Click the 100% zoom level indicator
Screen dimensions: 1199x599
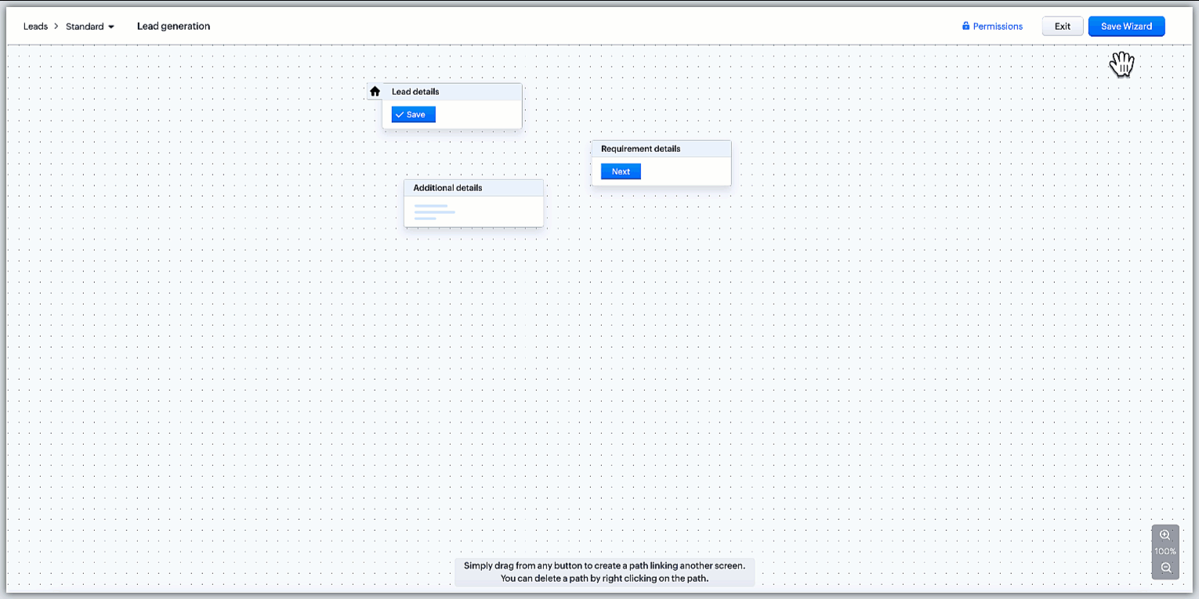(x=1165, y=551)
